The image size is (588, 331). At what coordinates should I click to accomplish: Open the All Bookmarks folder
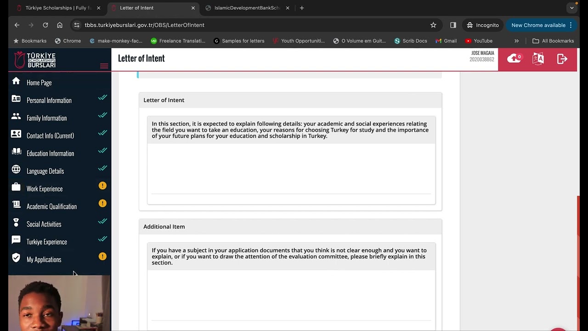[553, 41]
